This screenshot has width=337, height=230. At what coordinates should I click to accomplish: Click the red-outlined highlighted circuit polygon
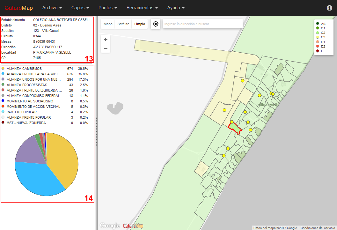[235, 128]
